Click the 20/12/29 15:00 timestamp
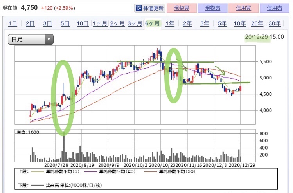The height and width of the screenshot is (193, 293). click(264, 37)
